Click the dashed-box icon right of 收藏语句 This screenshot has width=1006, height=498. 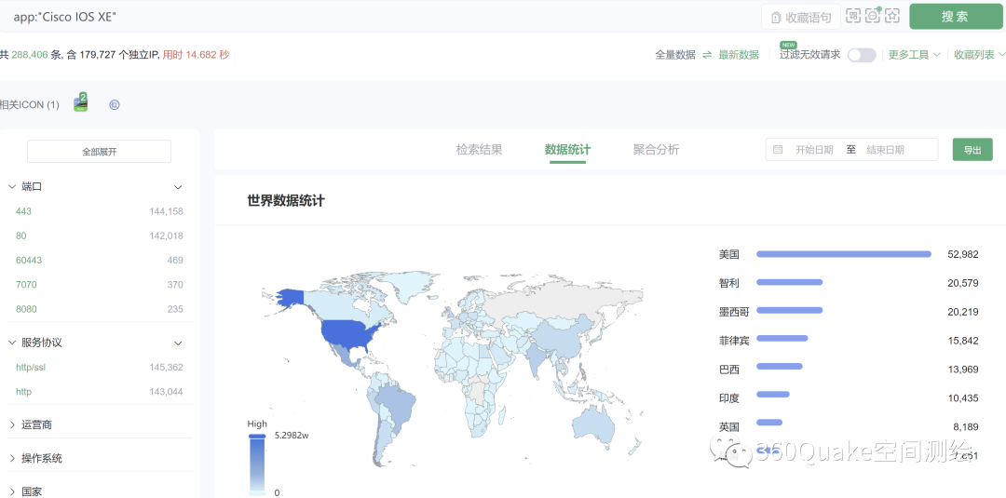point(852,16)
